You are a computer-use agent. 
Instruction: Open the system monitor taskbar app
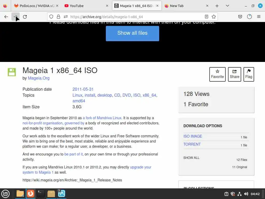click(x=61, y=194)
